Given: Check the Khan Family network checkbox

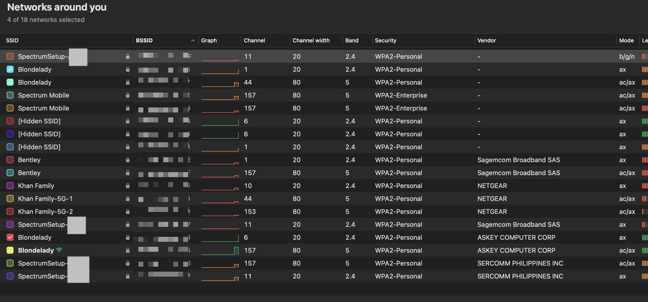Looking at the screenshot, I should point(9,186).
